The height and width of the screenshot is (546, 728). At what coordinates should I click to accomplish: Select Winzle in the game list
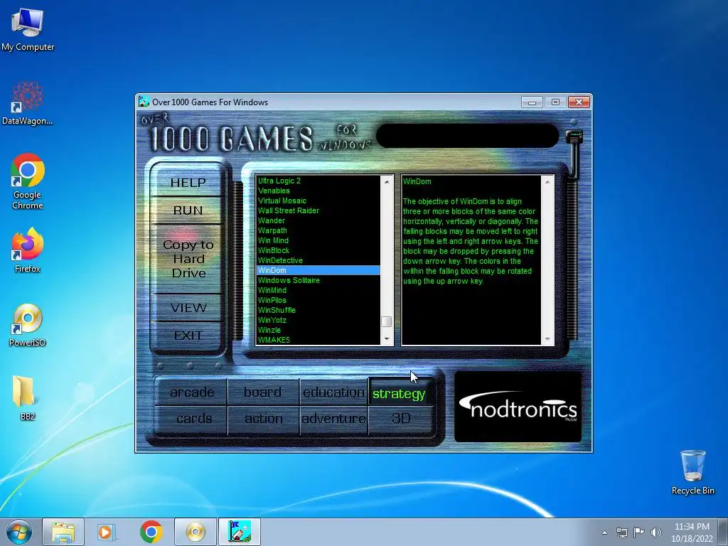318,330
